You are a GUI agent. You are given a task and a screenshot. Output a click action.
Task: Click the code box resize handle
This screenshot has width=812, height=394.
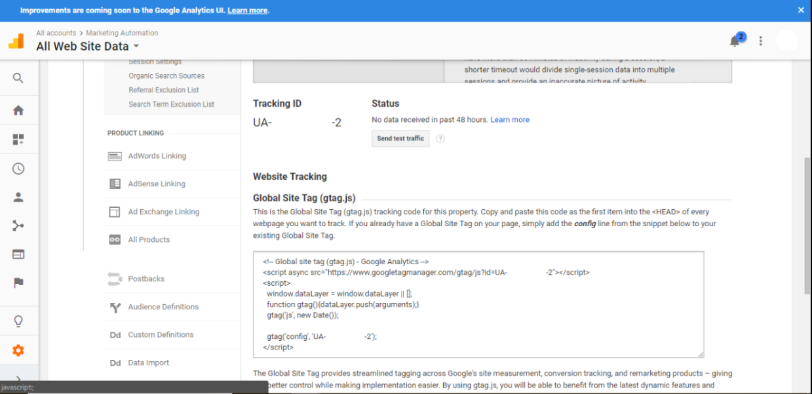point(701,354)
